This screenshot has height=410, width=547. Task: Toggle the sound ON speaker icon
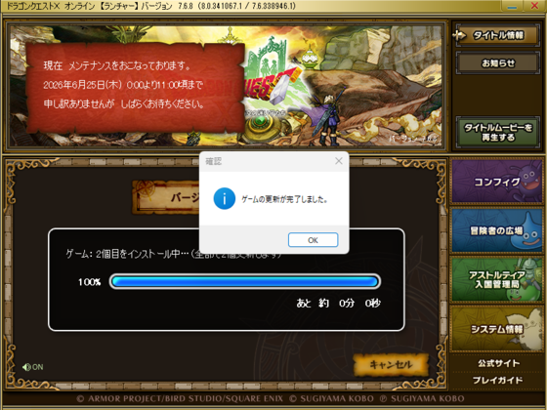click(32, 367)
